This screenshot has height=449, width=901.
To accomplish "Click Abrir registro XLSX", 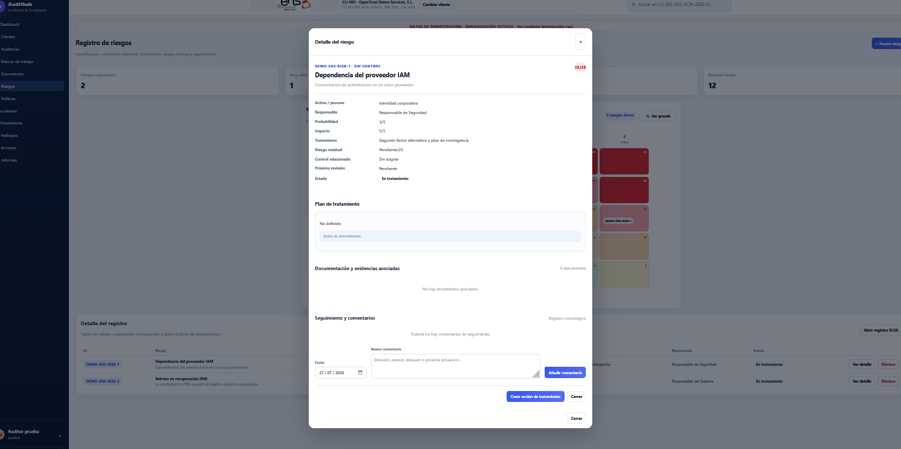I will pos(881,330).
